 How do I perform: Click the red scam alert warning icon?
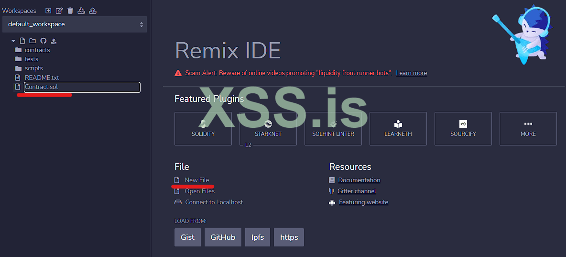point(178,73)
